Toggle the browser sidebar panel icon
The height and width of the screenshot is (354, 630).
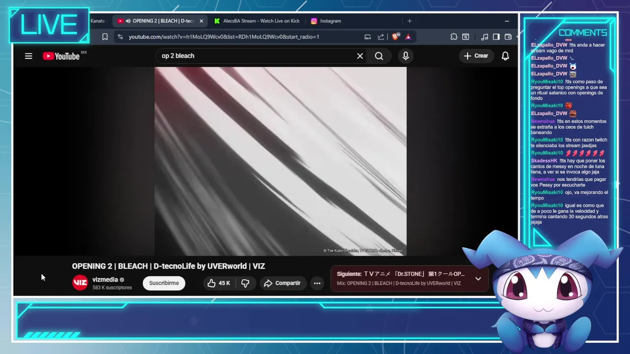(496, 36)
